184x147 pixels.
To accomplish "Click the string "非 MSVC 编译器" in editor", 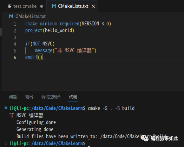I will (x=74, y=50).
